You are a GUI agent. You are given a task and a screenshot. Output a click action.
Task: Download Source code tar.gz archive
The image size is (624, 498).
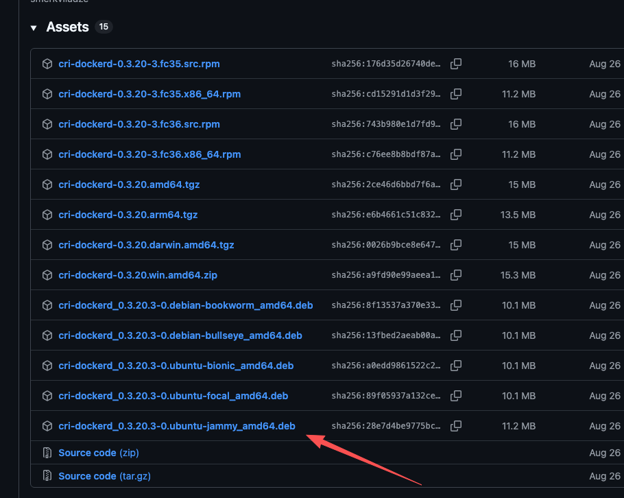[x=104, y=476]
